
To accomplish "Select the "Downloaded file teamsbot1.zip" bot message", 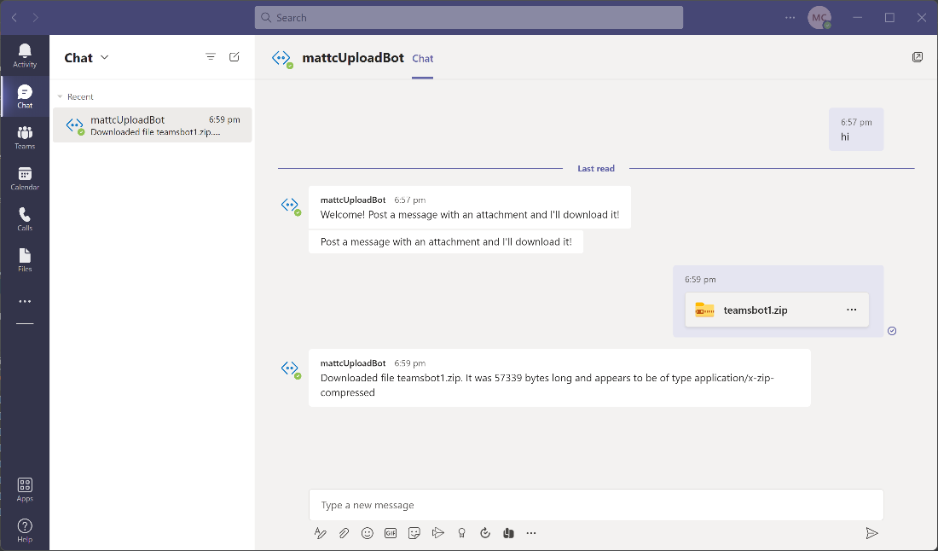I will [559, 378].
